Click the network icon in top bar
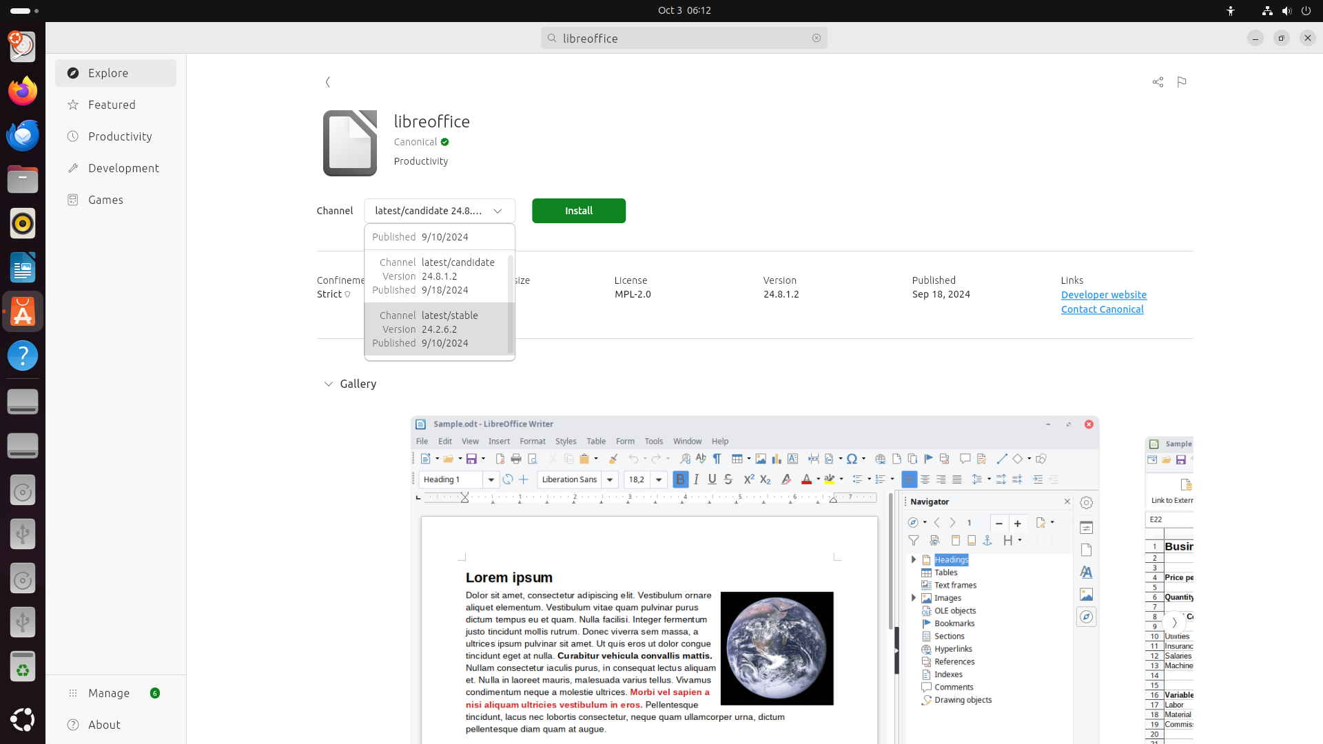Image resolution: width=1323 pixels, height=744 pixels. pos(1267,10)
